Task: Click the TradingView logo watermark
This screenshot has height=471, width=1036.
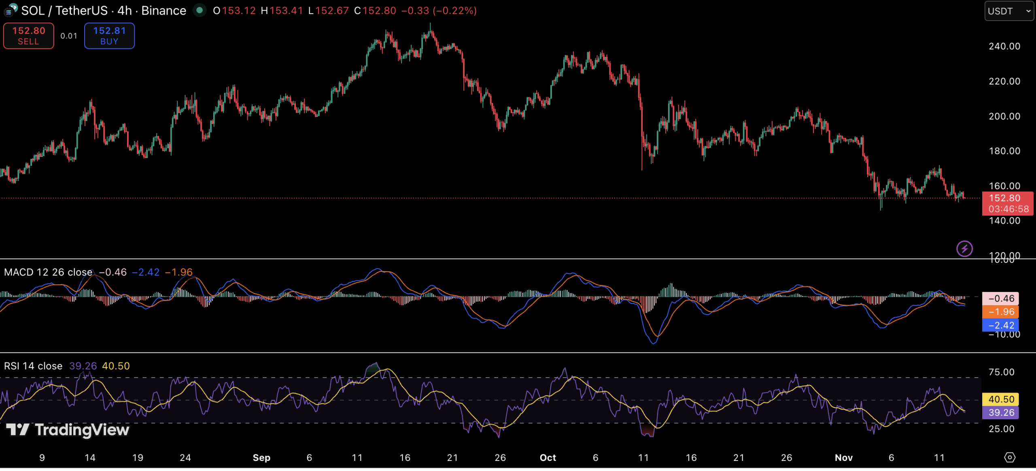Action: tap(68, 430)
